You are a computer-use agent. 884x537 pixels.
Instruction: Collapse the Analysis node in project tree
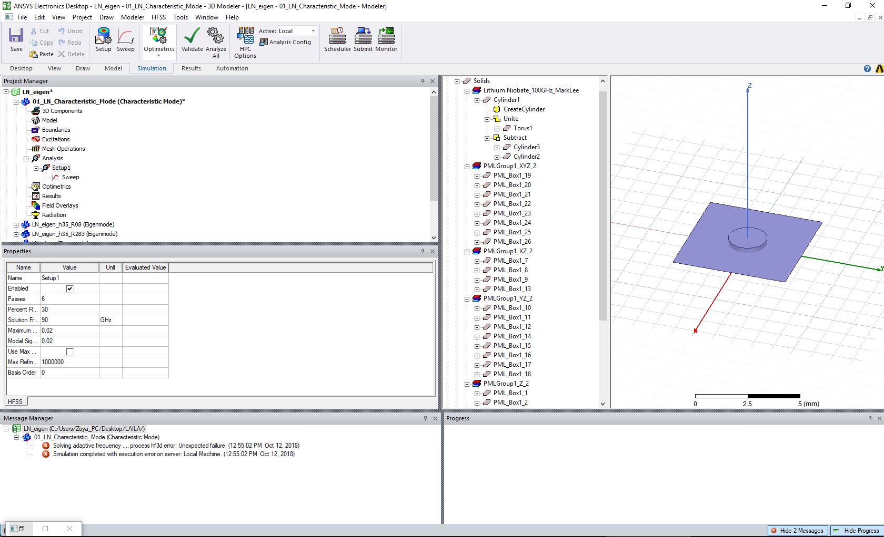26,158
